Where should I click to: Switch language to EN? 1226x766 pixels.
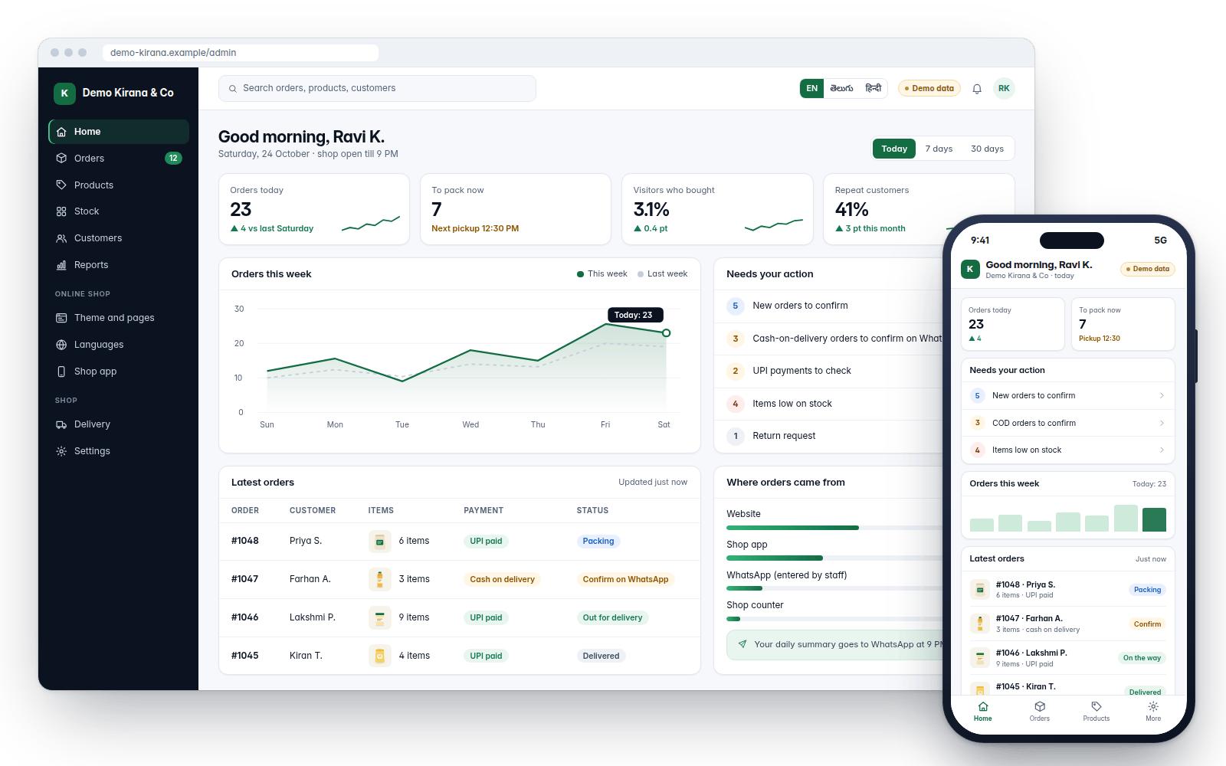click(x=812, y=89)
